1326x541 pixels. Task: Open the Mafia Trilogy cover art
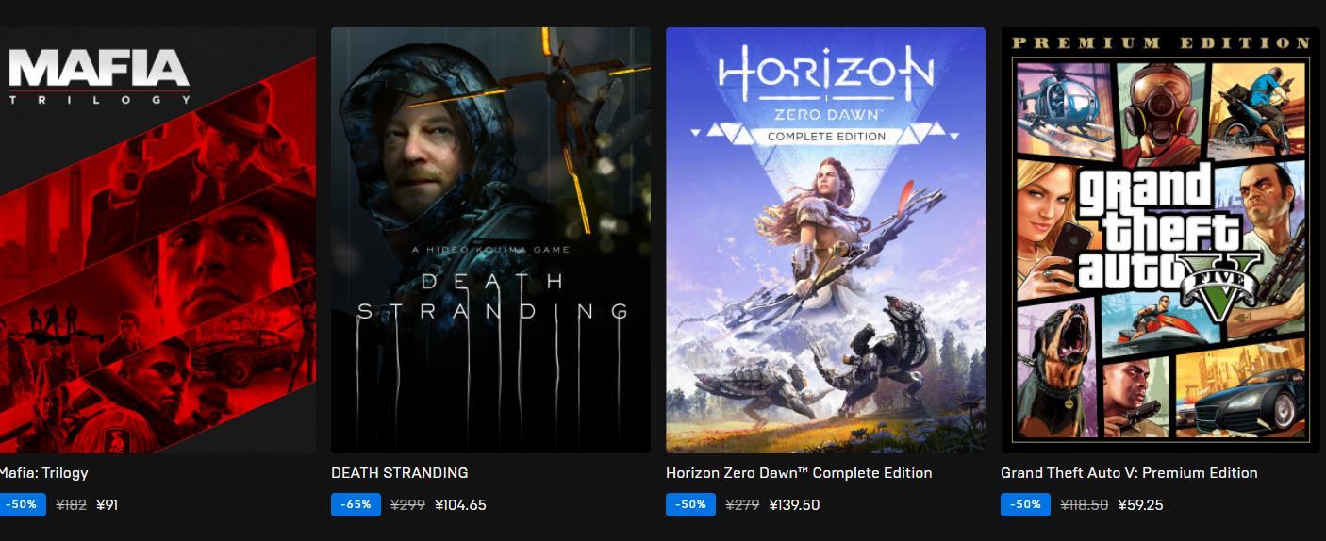point(157,240)
